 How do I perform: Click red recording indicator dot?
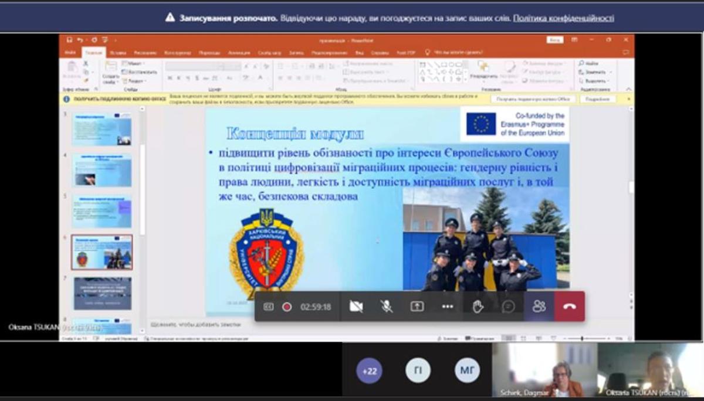(x=287, y=307)
